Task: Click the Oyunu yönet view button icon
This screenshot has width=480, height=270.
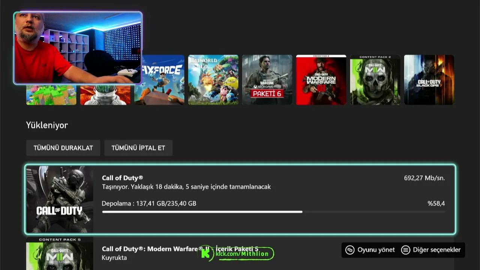Action: tap(350, 250)
